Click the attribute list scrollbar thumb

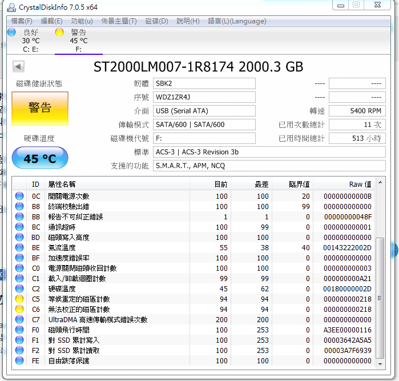pyautogui.click(x=380, y=298)
